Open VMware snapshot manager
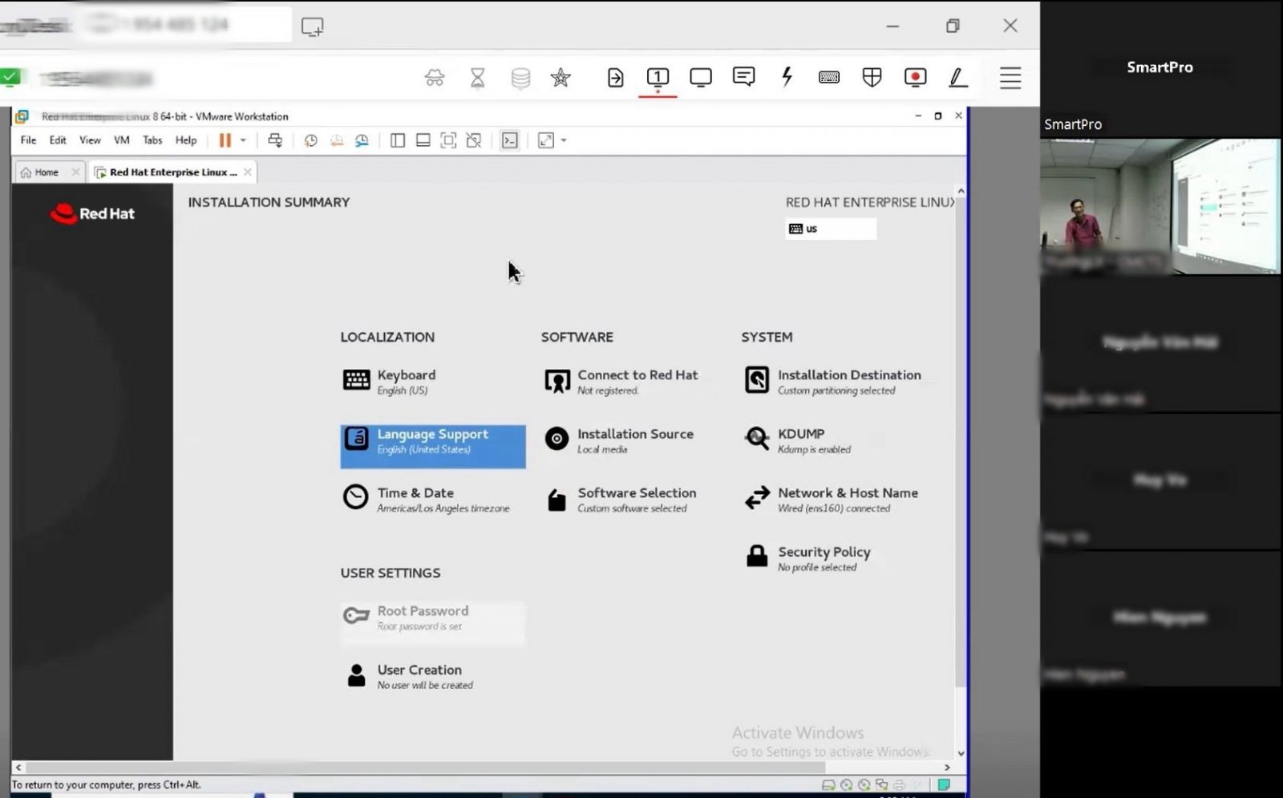Viewport: 1283px width, 798px height. tap(362, 140)
